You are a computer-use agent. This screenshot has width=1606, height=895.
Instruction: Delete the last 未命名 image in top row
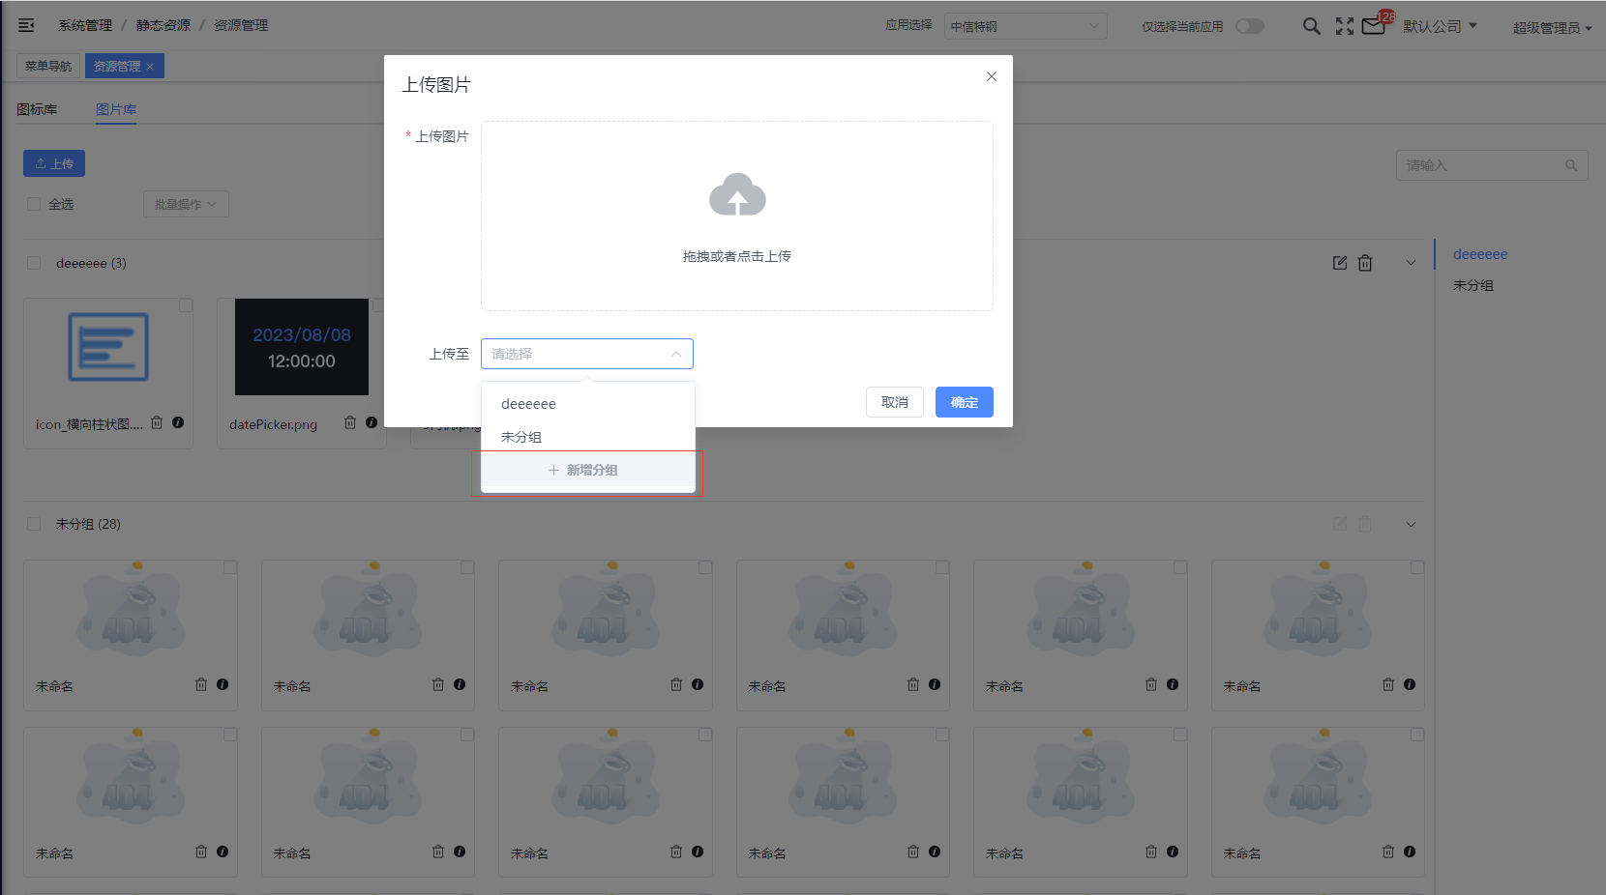pos(1388,684)
